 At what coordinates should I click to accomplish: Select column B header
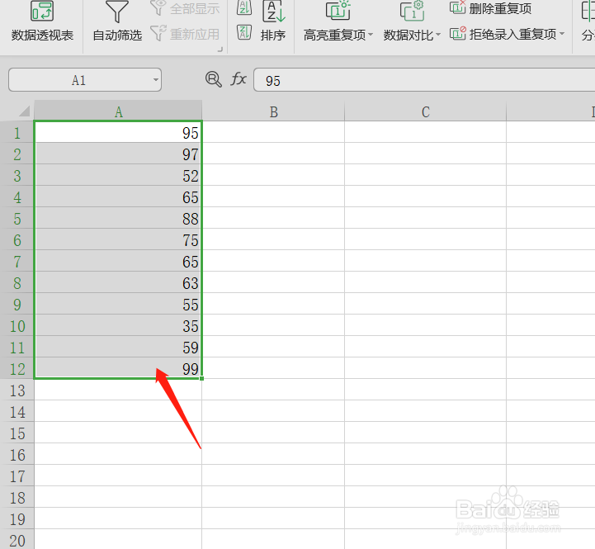[x=273, y=112]
